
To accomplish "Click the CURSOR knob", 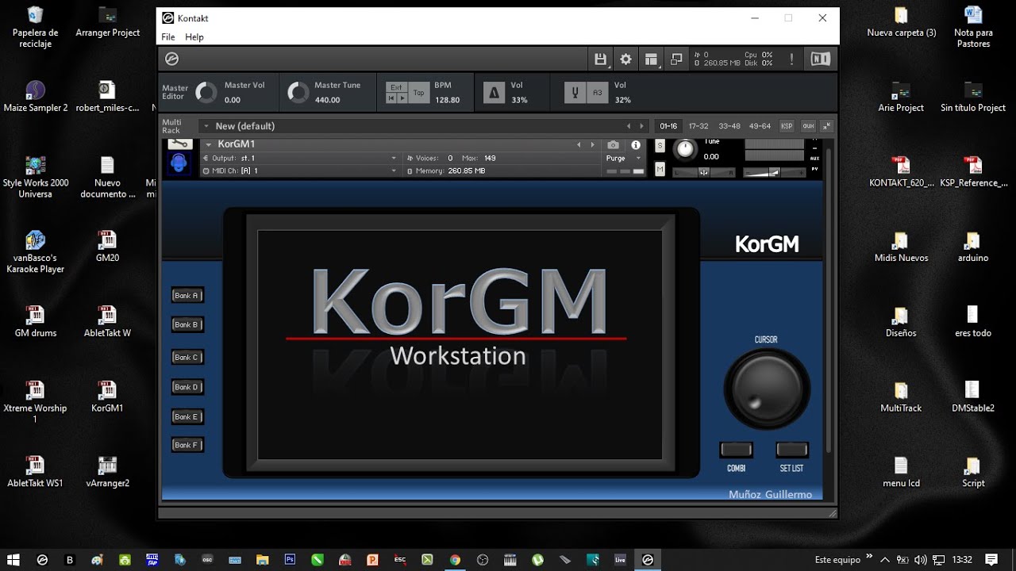I will [x=767, y=389].
